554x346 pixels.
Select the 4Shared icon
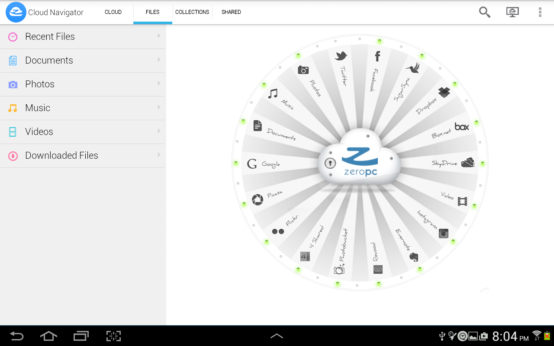305,256
